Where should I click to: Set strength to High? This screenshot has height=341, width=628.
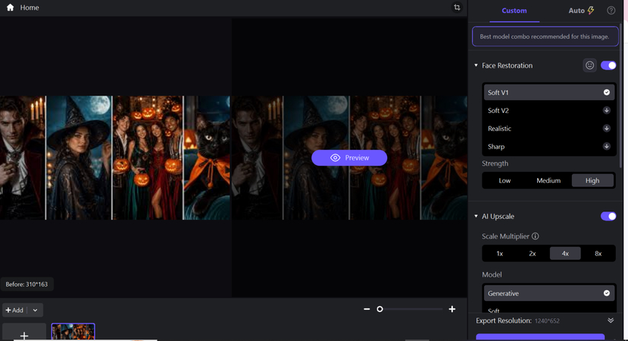592,180
